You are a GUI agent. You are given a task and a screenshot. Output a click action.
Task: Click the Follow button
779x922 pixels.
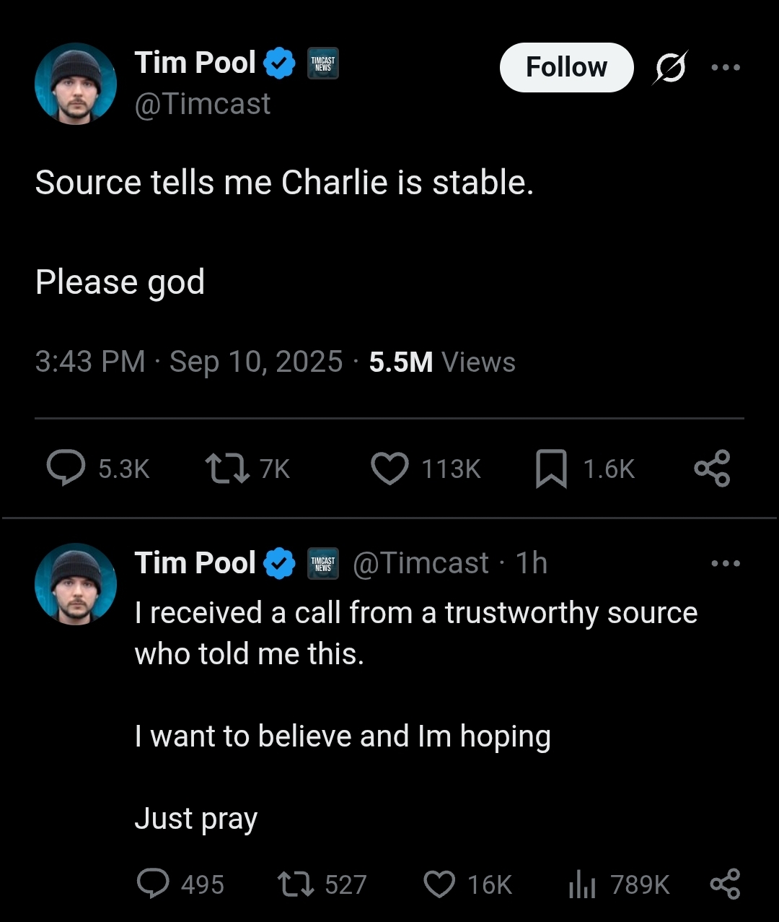tap(566, 67)
